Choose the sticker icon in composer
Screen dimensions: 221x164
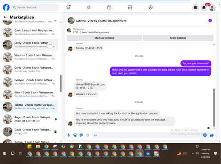pos(81,135)
